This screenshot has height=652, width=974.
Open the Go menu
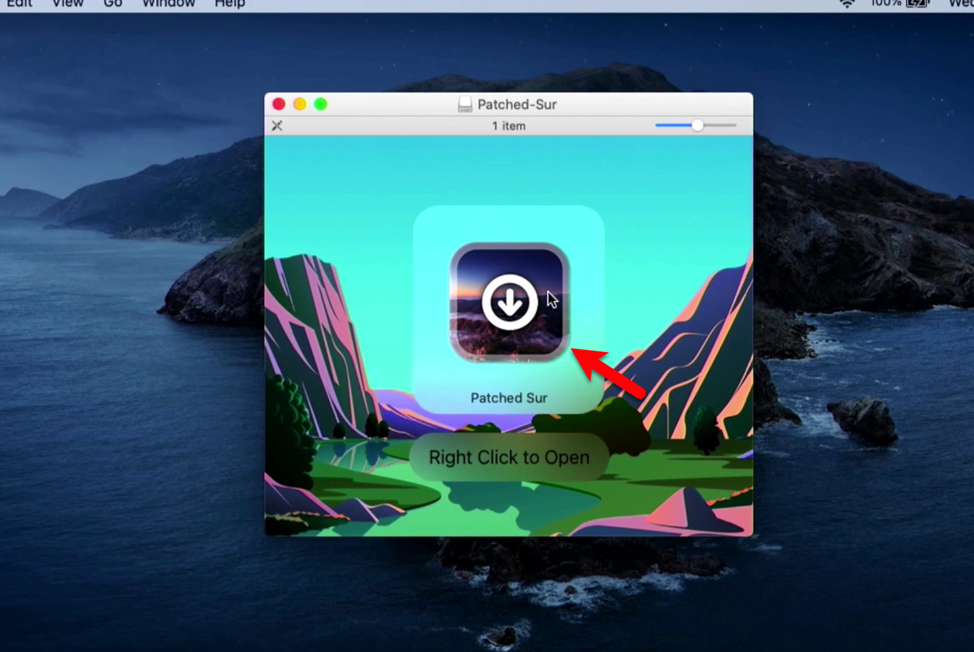(x=113, y=3)
